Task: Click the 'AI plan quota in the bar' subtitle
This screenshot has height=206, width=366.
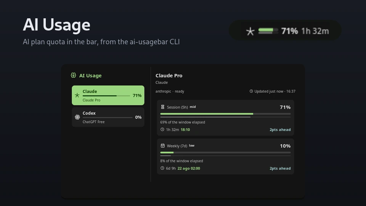Action: [101, 42]
